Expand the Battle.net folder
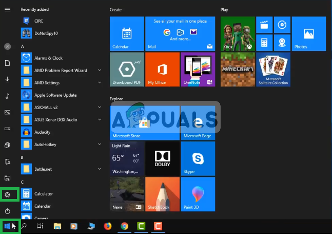The height and width of the screenshot is (234, 332). point(99,169)
